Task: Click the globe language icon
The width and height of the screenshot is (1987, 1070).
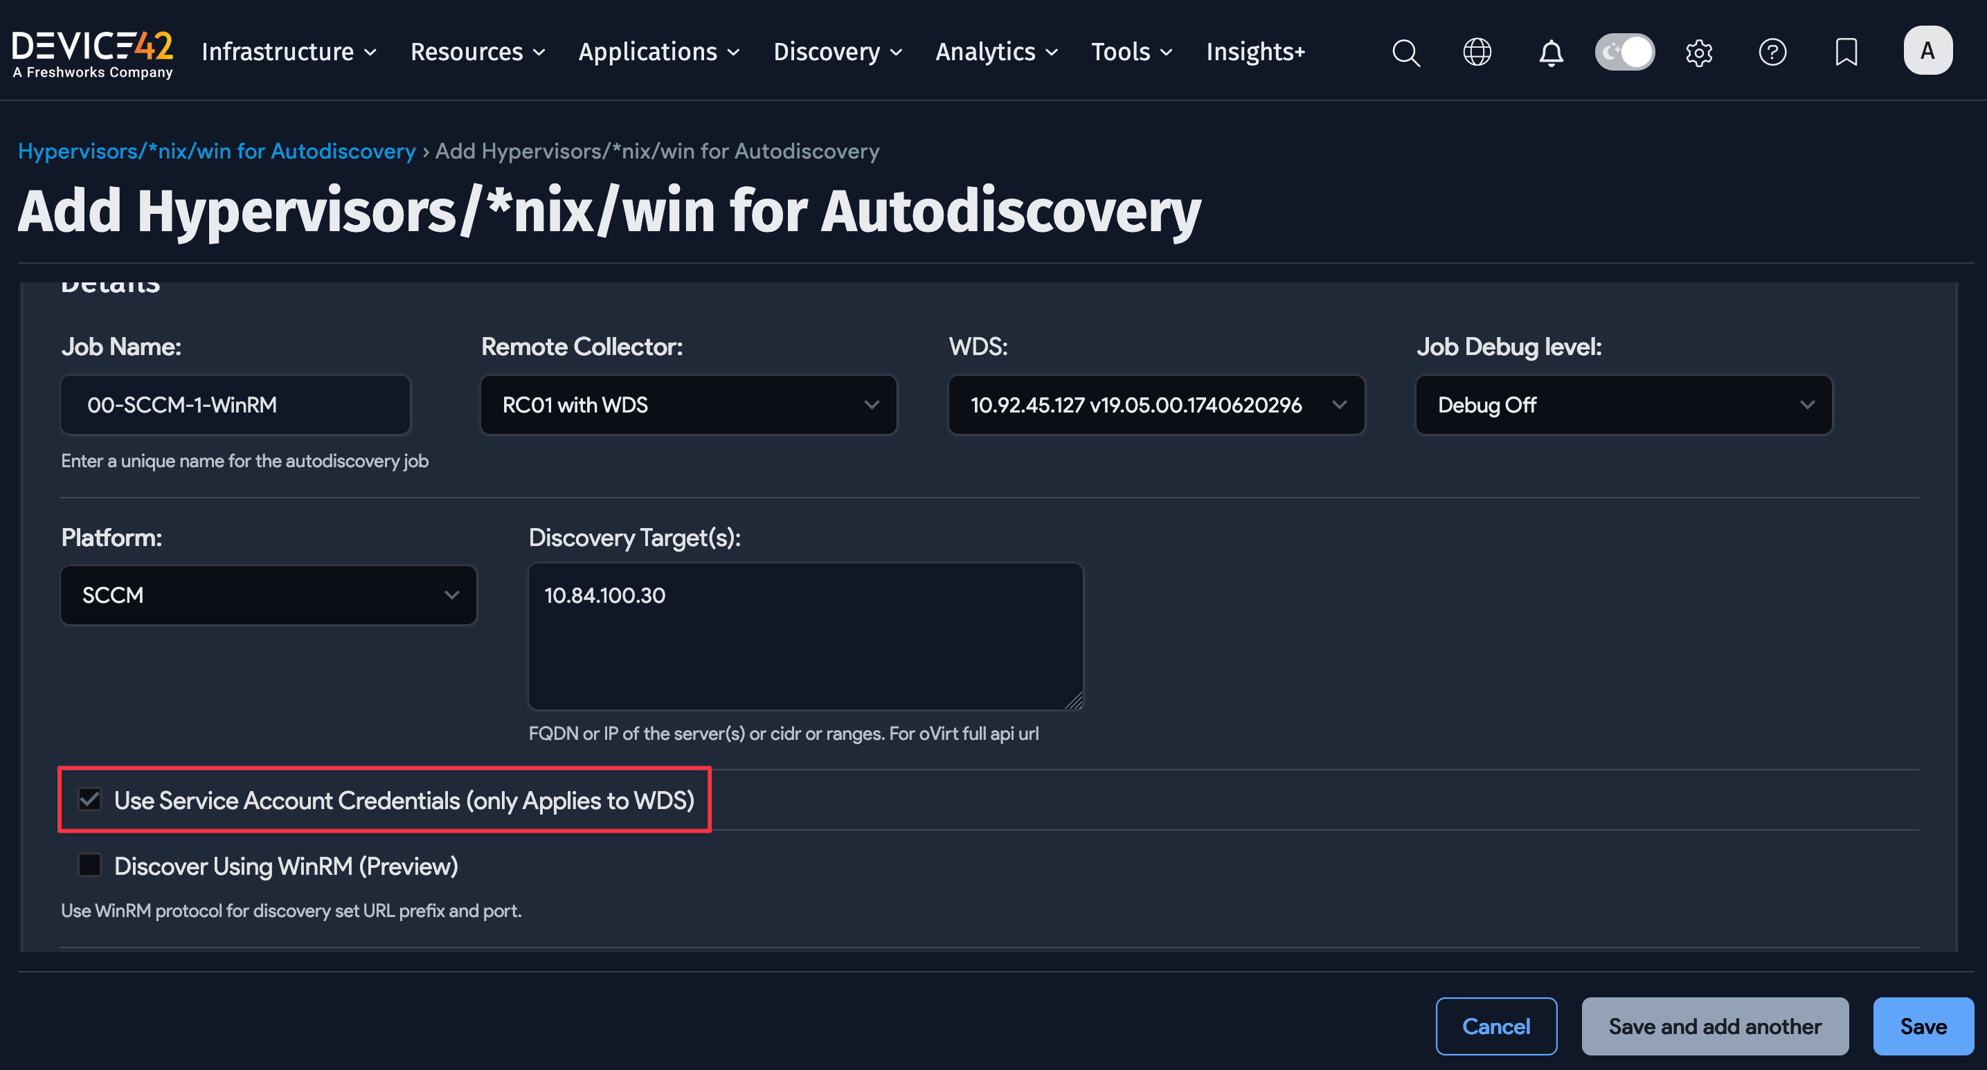Action: tap(1477, 53)
